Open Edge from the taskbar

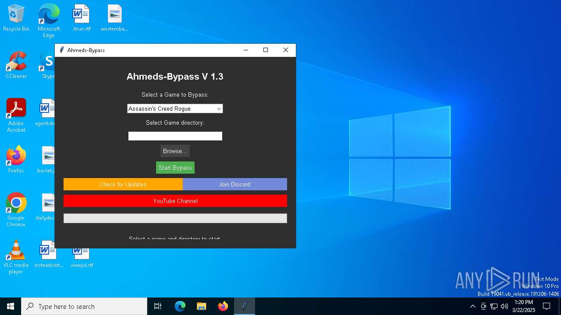coord(180,306)
